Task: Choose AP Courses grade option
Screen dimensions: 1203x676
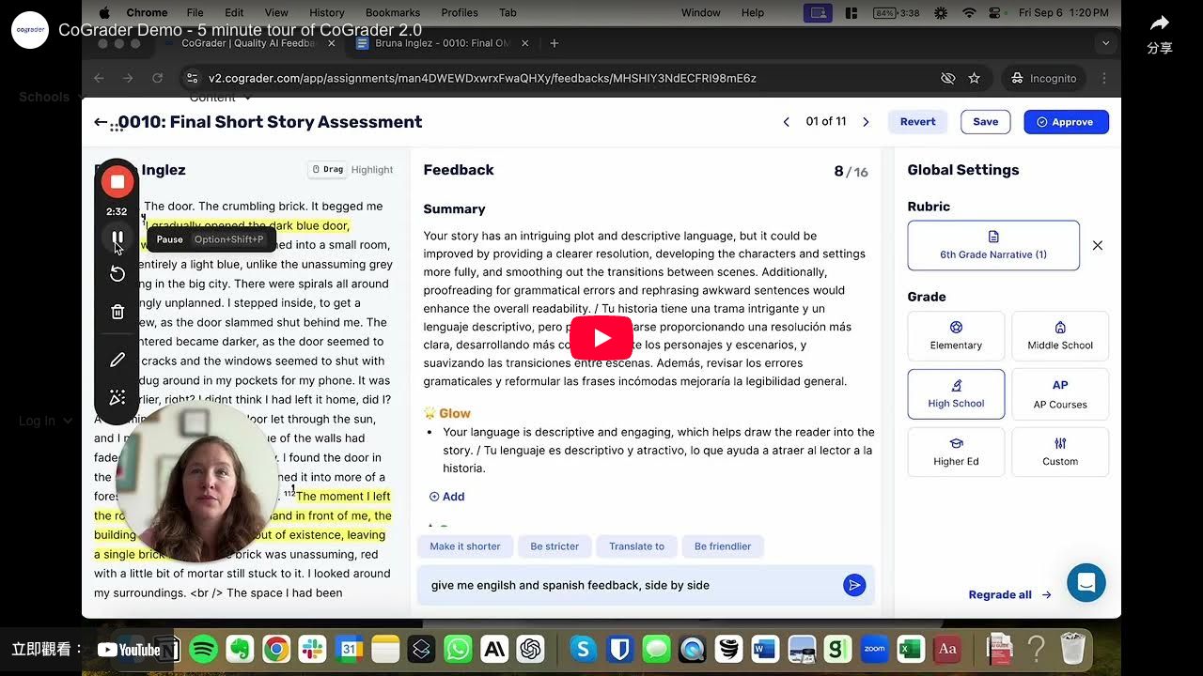Action: click(x=1059, y=393)
